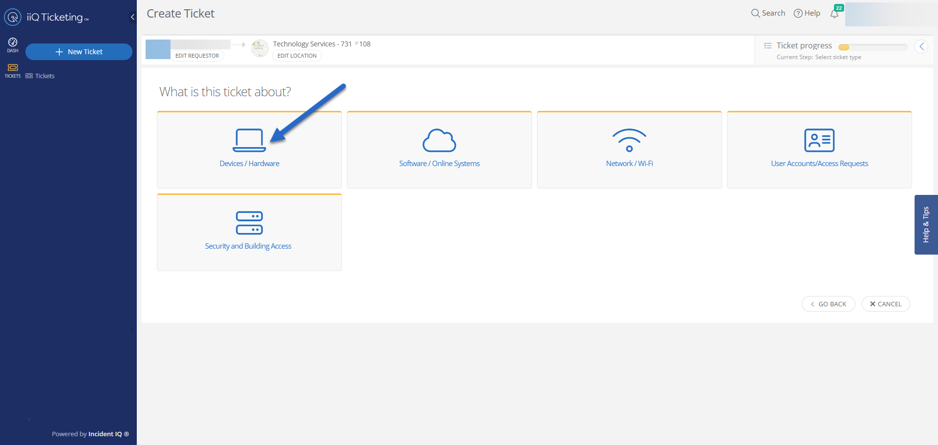Open the Help menu in header

(x=807, y=13)
